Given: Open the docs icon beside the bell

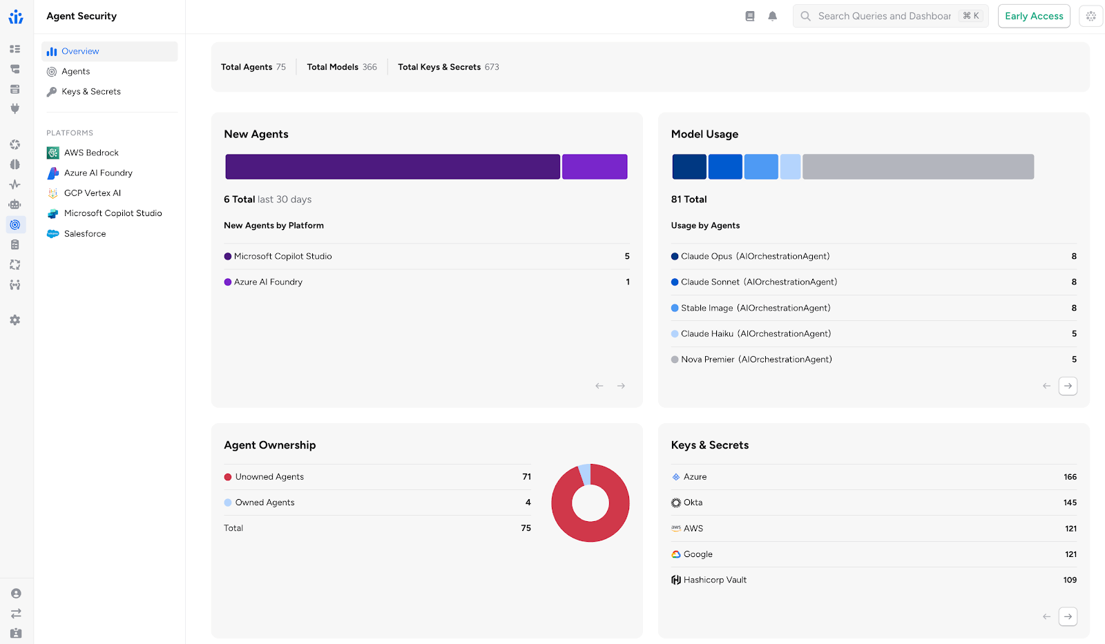Looking at the screenshot, I should 750,16.
